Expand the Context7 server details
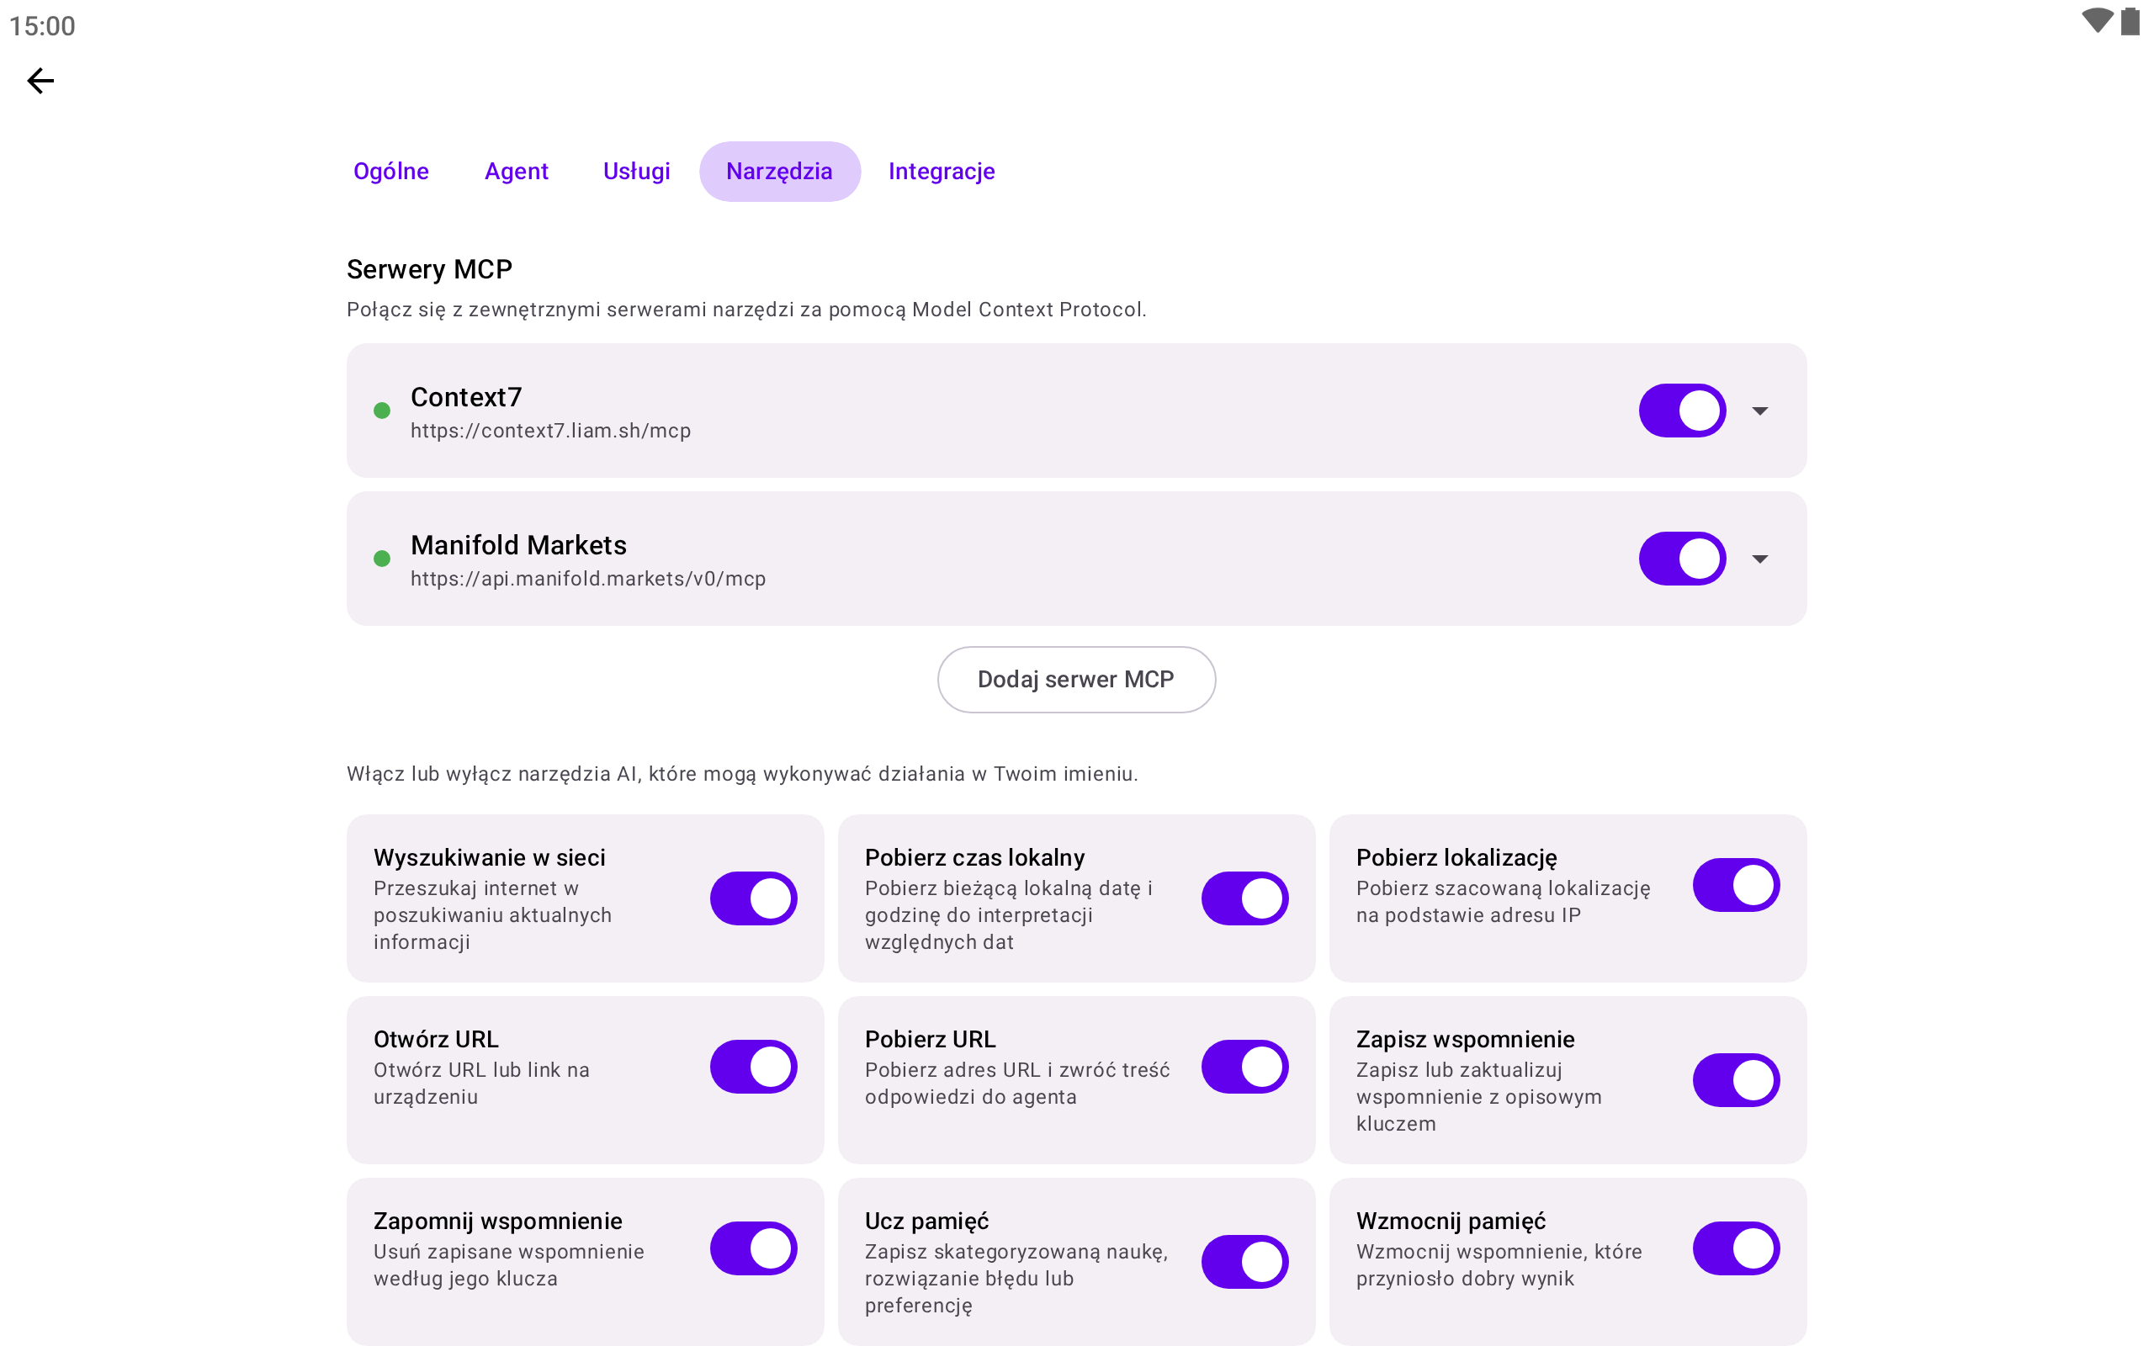The image size is (2154, 1346). tap(1759, 411)
